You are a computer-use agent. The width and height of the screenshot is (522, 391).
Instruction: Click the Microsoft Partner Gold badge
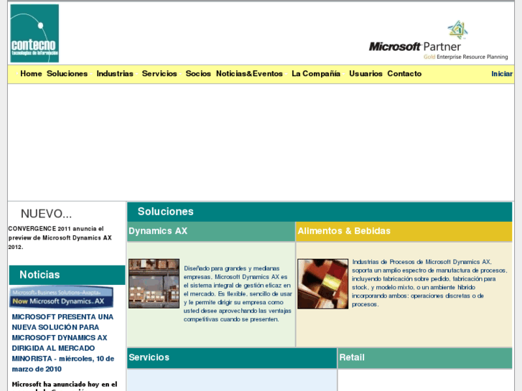[439, 40]
